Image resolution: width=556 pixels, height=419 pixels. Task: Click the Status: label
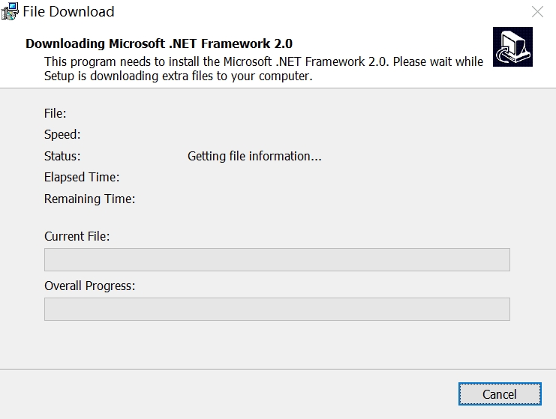coord(62,156)
